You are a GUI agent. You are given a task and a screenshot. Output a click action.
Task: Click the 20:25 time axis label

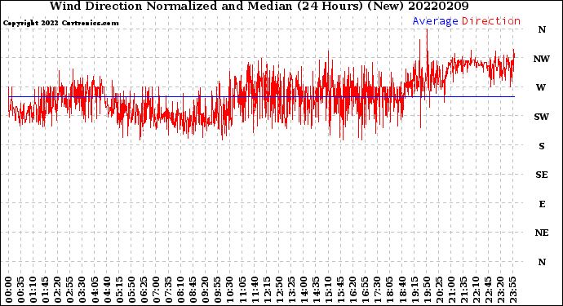pyautogui.click(x=439, y=290)
